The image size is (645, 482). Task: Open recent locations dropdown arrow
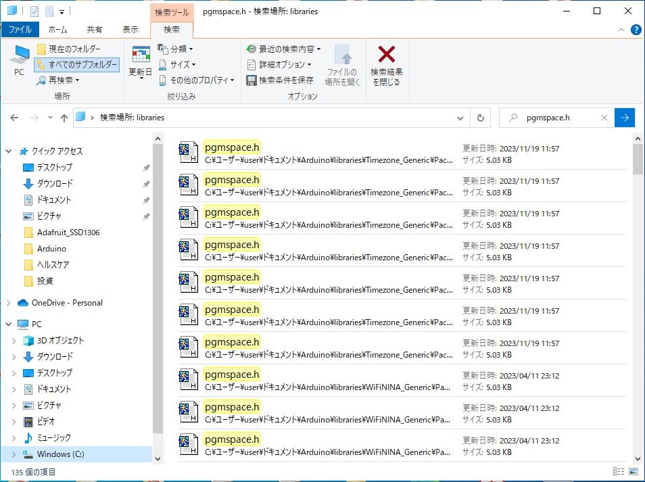(x=50, y=118)
